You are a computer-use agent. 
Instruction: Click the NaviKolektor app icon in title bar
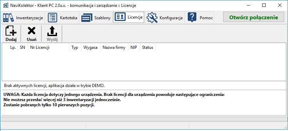point(6,6)
